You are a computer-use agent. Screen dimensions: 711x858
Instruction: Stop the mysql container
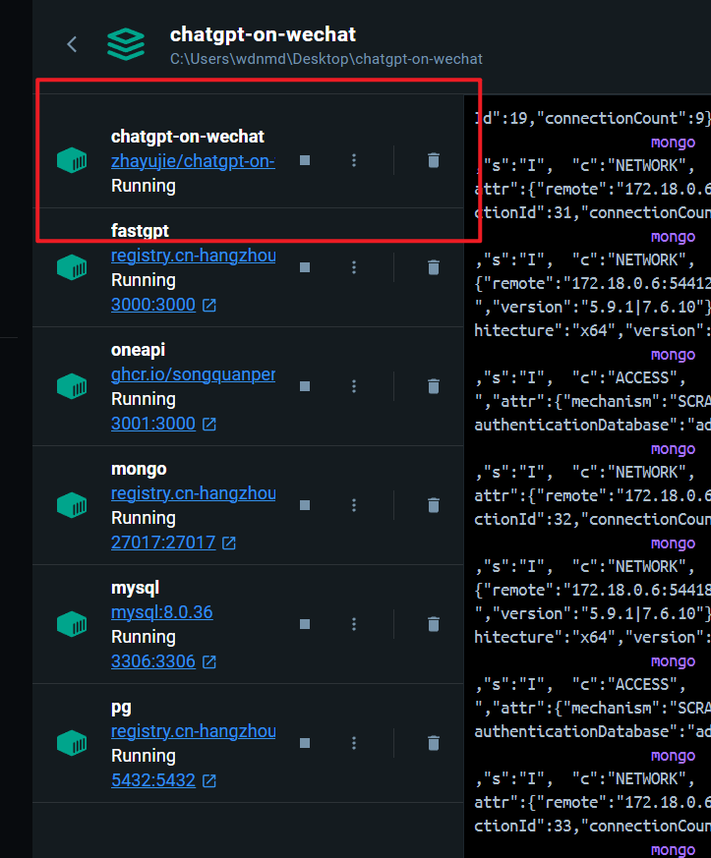pyautogui.click(x=305, y=624)
